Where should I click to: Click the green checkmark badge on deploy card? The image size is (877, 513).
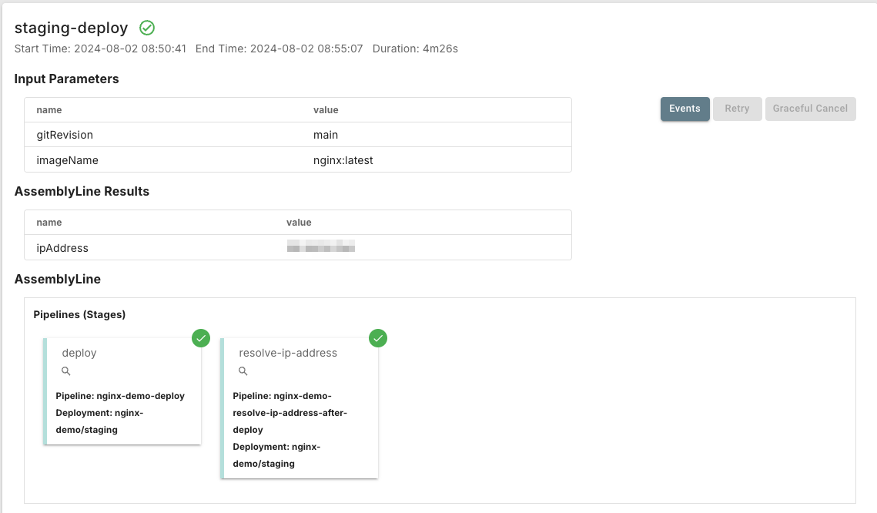201,338
